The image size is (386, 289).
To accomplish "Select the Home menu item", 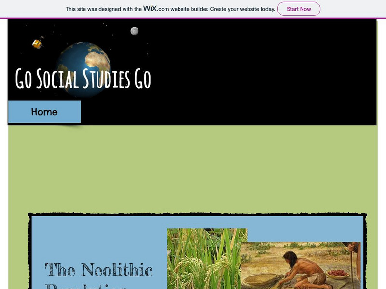I will tap(44, 112).
